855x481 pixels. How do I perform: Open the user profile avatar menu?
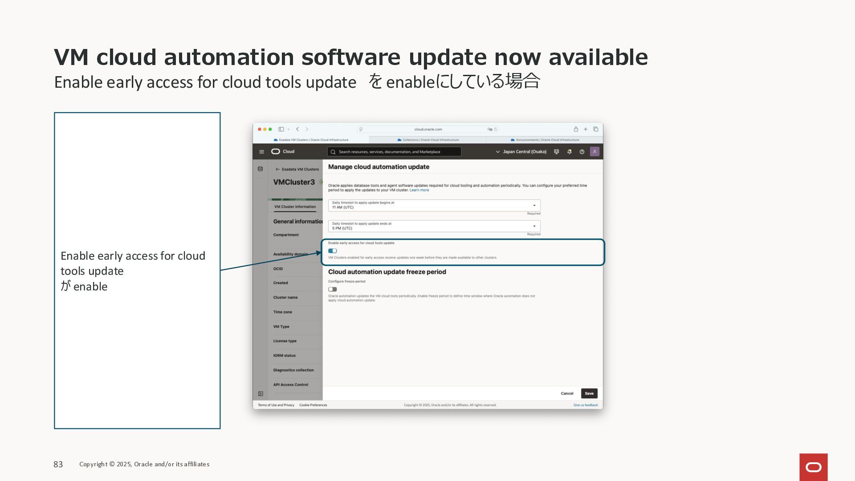[594, 152]
